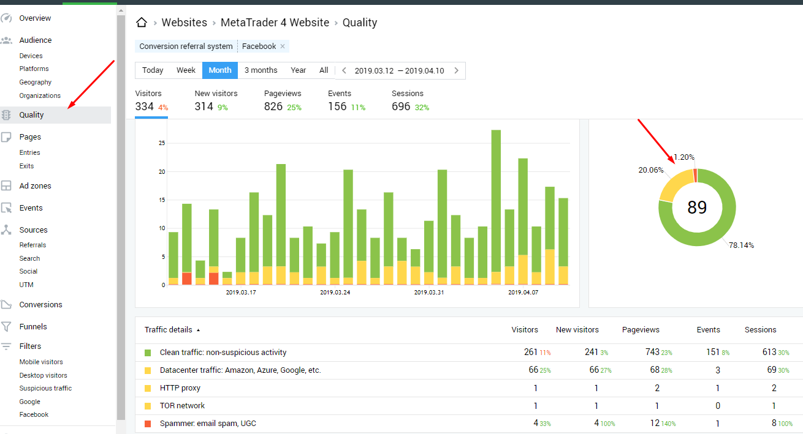The image size is (803, 434).
Task: Open the date range 2019.03.12 — 2019.04.10 picker
Action: [400, 70]
